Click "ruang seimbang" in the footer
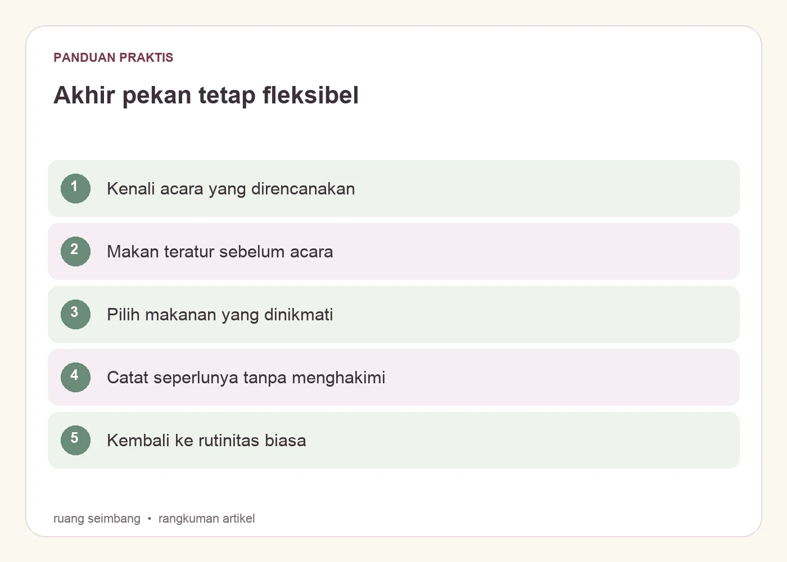The image size is (787, 562). pyautogui.click(x=97, y=519)
